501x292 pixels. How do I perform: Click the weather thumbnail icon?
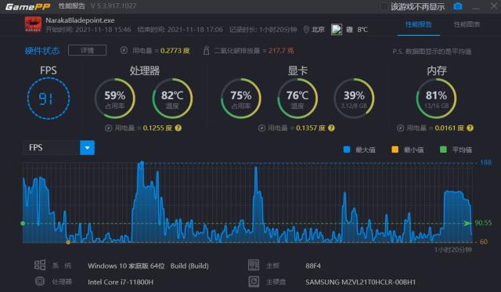(337, 30)
